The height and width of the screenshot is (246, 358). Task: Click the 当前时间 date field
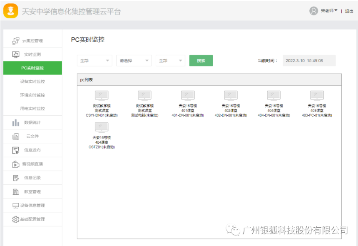(x=309, y=61)
